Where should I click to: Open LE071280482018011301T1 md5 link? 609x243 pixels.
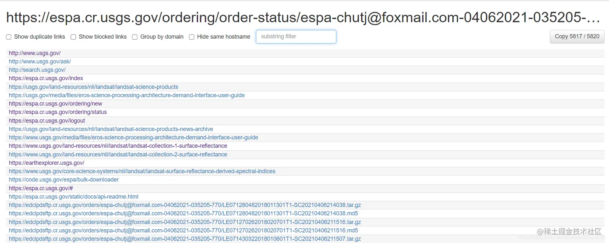[x=183, y=214]
